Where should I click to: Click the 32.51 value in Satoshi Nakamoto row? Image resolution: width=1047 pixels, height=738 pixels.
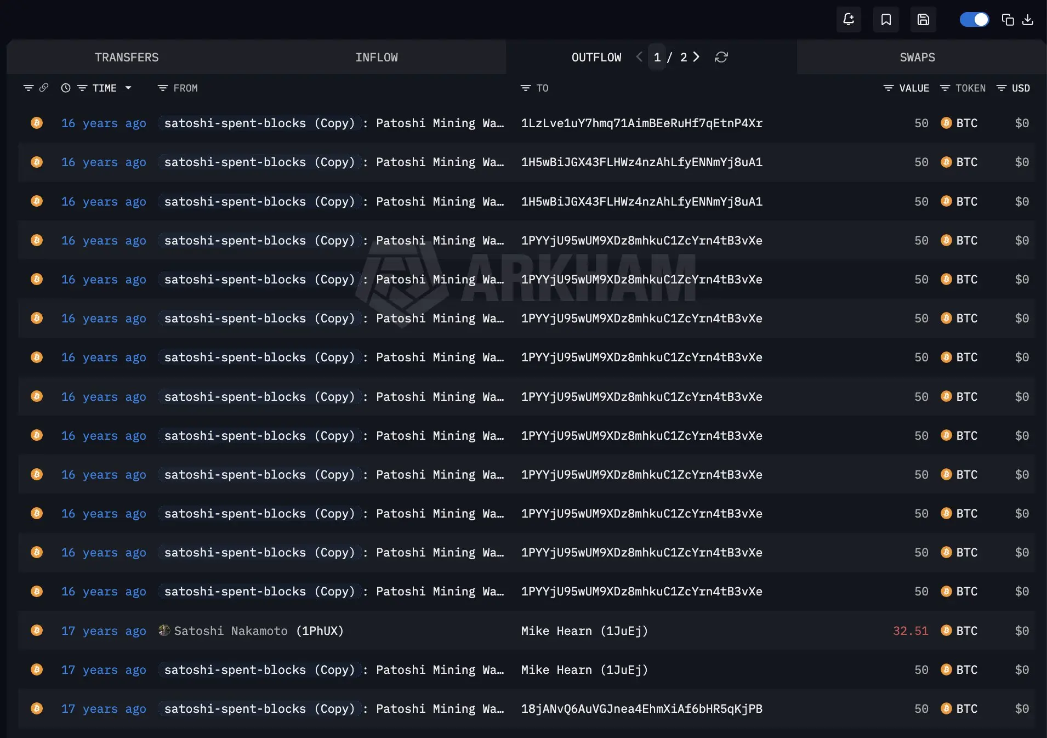911,631
